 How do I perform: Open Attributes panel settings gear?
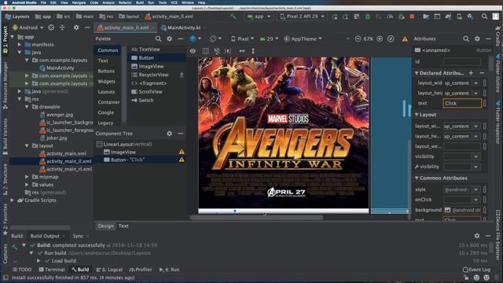pos(477,39)
